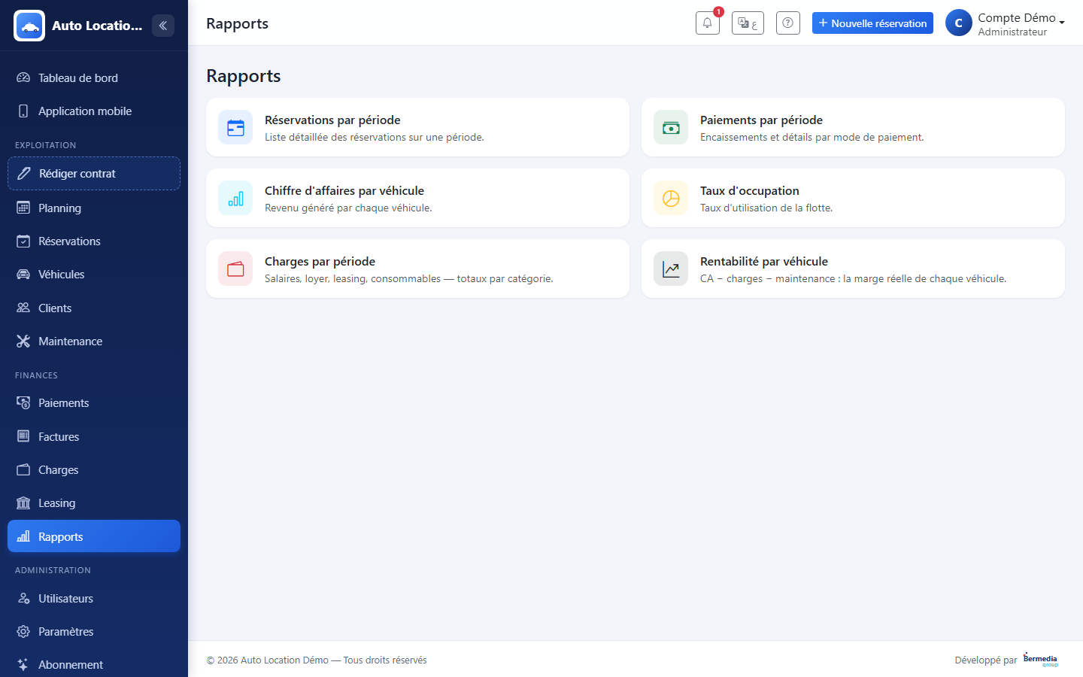Screen dimensions: 1083x677
Task: Open the notifications bell
Action: pyautogui.click(x=708, y=23)
